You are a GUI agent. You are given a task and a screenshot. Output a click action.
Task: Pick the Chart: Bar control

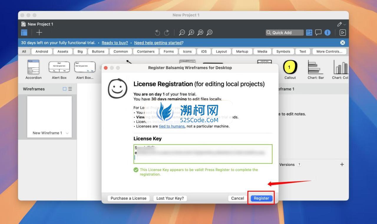[316, 70]
